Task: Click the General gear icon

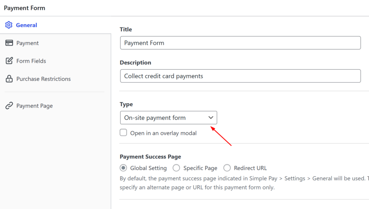Action: pos(9,25)
